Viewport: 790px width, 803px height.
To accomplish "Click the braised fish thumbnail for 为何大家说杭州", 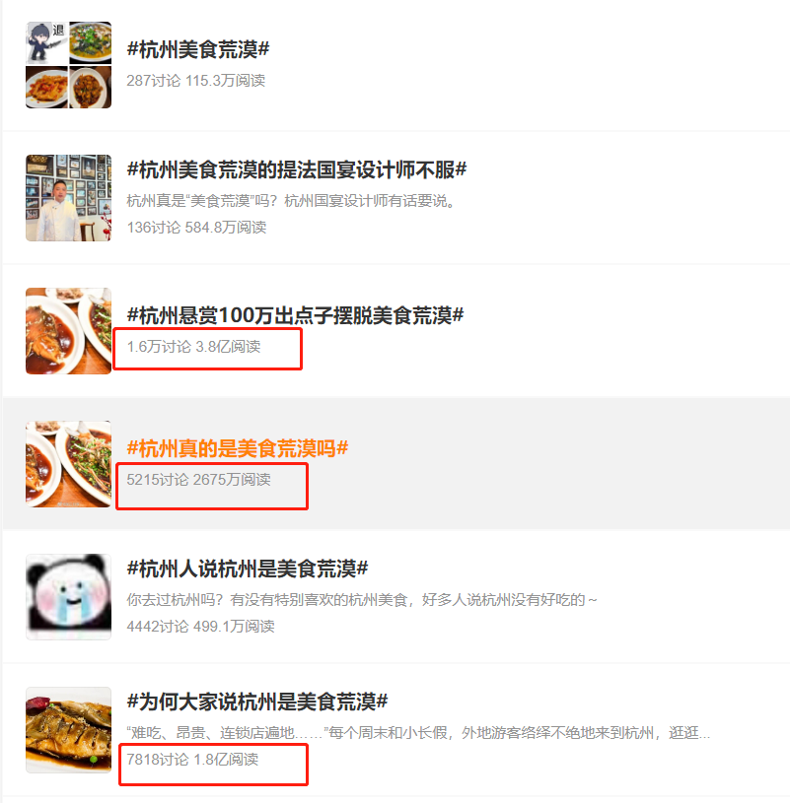I will 69,730.
